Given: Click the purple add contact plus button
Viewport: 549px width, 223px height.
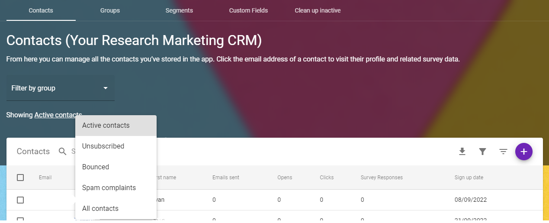Looking at the screenshot, I should [x=524, y=152].
